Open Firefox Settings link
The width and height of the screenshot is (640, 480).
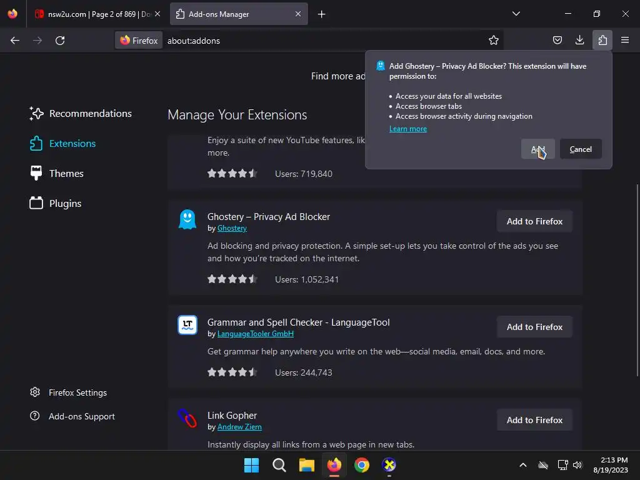[x=69, y=392]
